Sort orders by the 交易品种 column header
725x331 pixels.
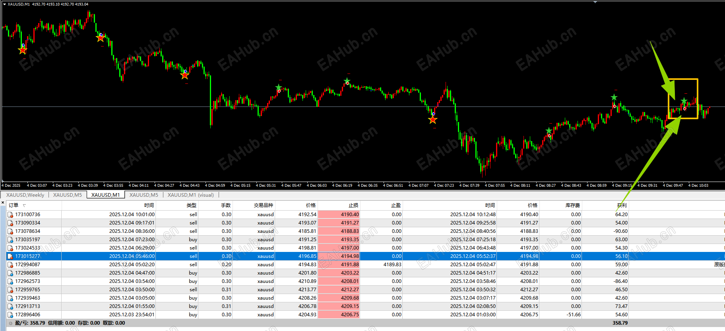pos(264,205)
